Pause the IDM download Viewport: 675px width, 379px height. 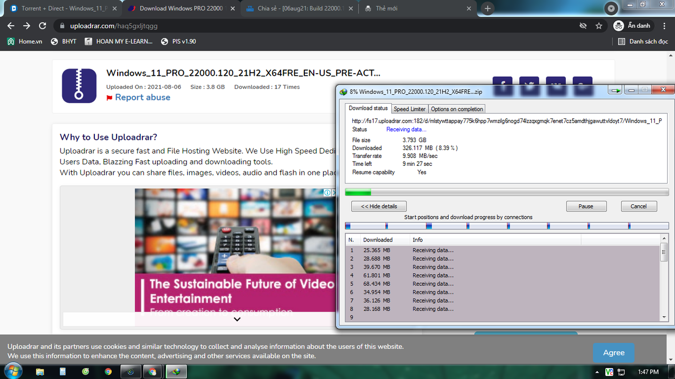click(586, 206)
